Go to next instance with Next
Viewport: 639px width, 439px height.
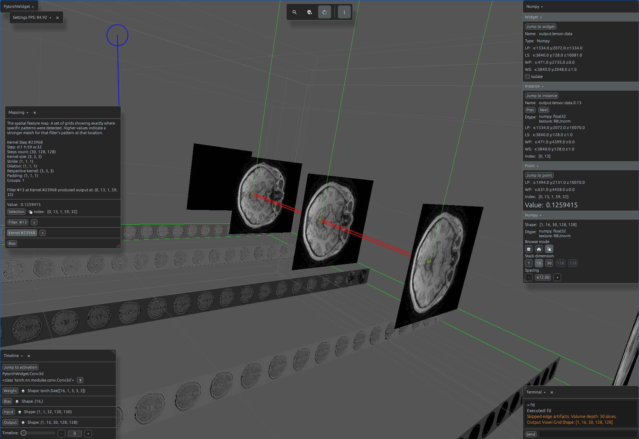tap(544, 110)
